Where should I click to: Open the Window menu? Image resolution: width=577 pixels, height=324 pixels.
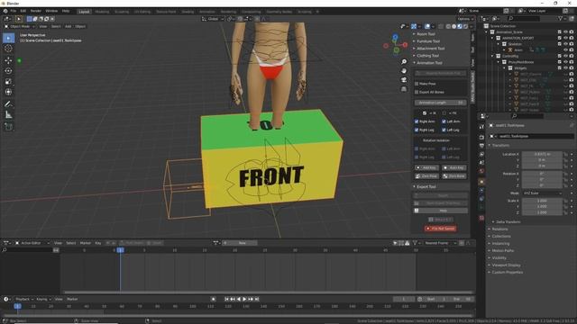pos(51,12)
